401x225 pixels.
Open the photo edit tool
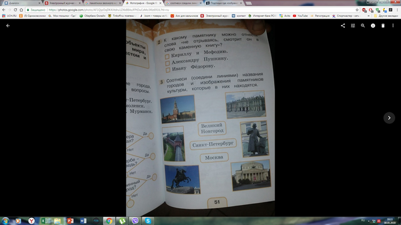pyautogui.click(x=353, y=26)
